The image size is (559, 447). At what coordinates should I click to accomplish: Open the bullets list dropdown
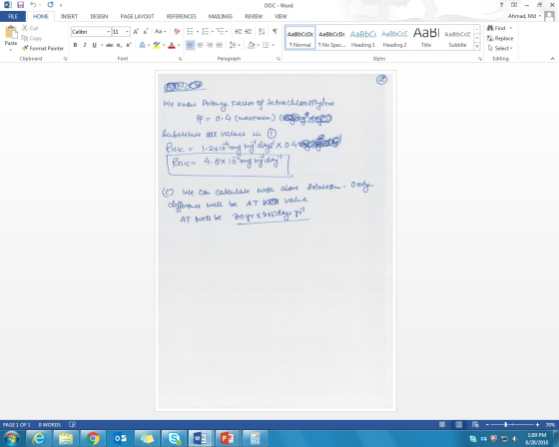point(198,32)
